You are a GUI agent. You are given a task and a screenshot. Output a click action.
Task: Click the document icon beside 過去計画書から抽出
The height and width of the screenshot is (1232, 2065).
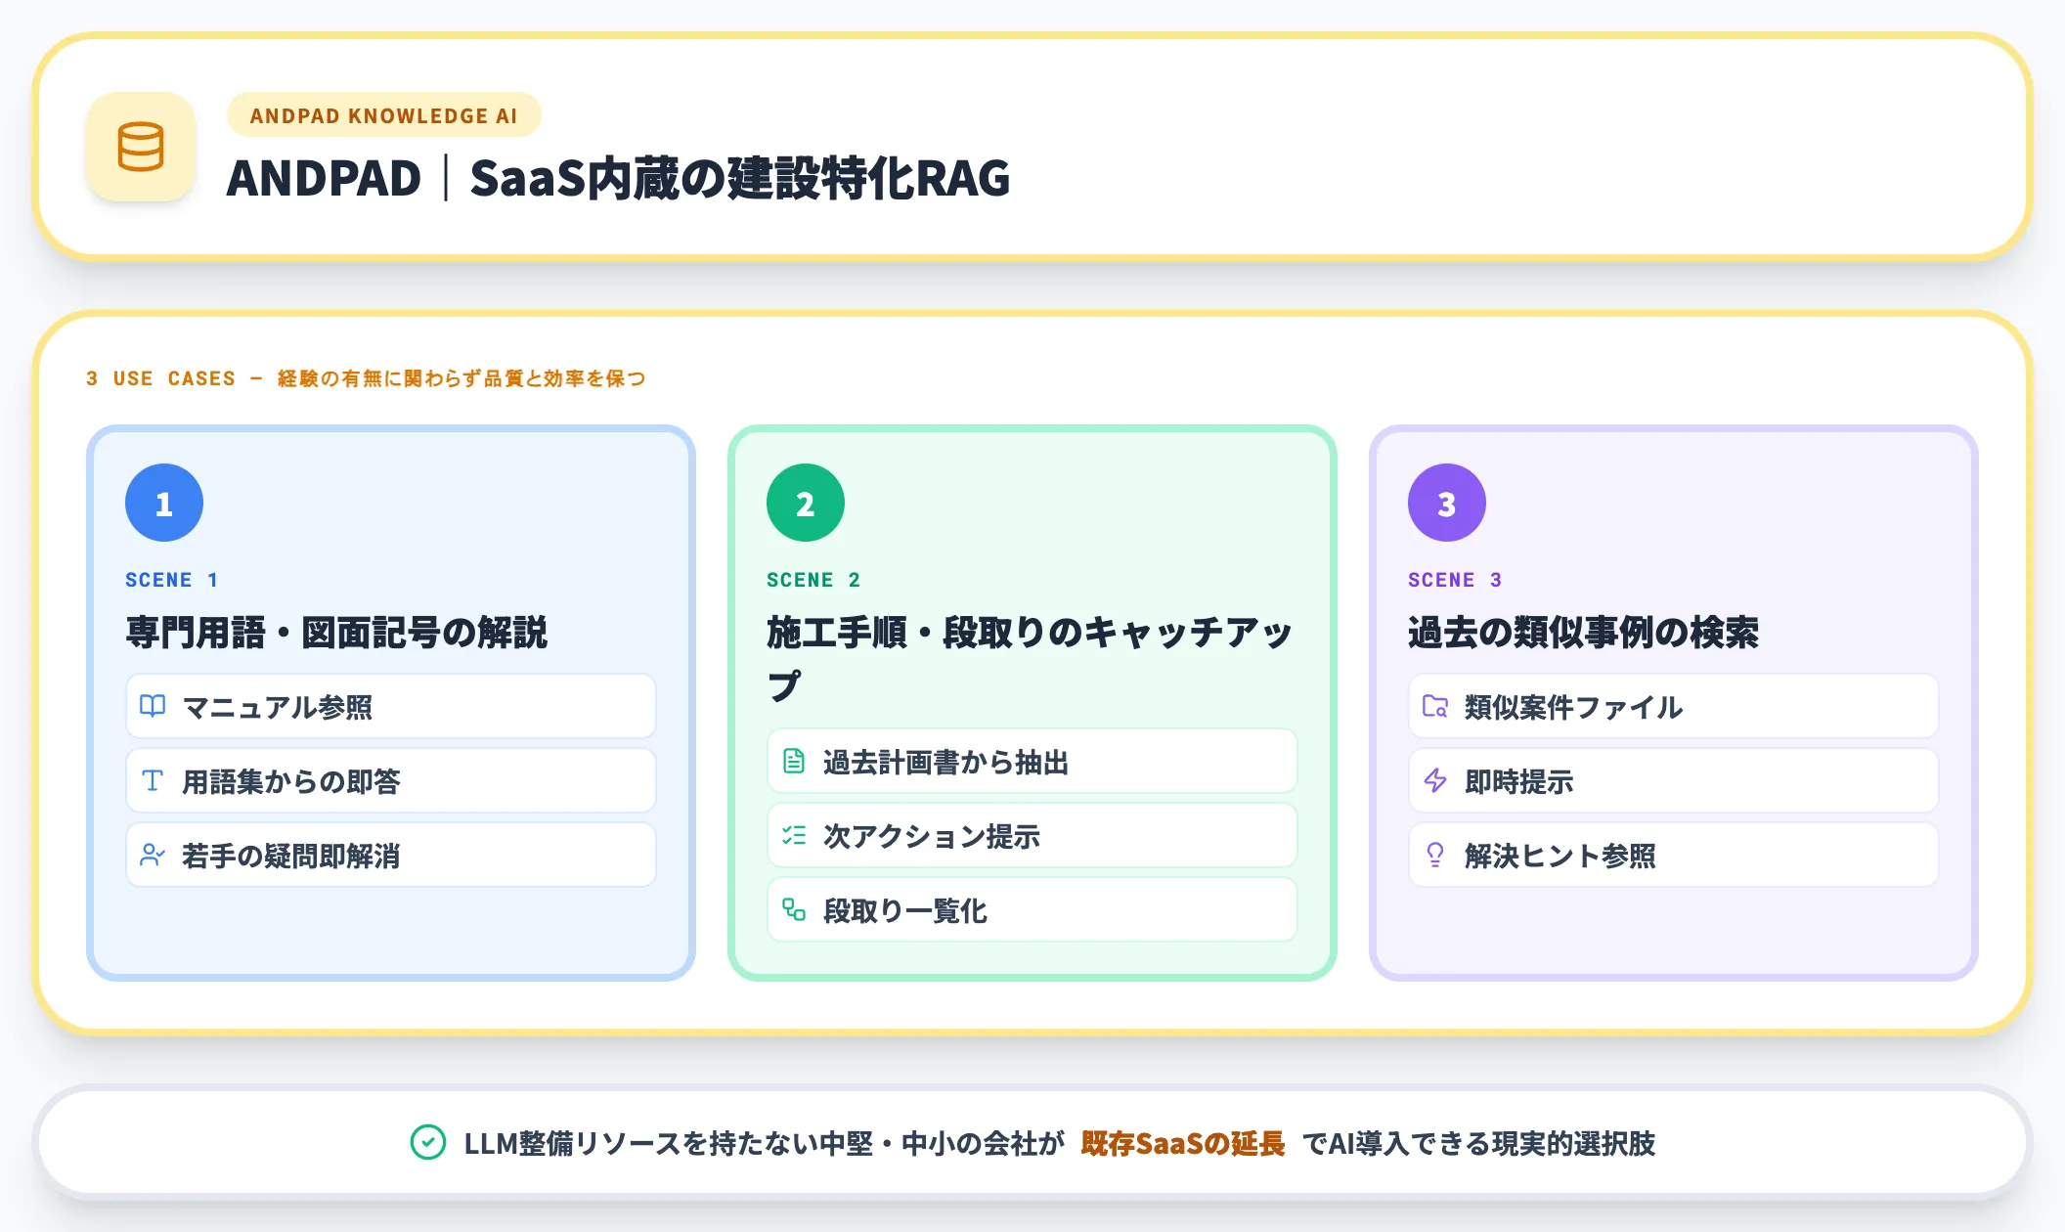(794, 761)
